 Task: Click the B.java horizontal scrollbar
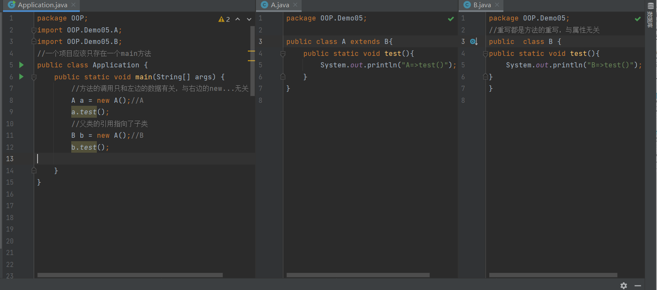point(553,275)
